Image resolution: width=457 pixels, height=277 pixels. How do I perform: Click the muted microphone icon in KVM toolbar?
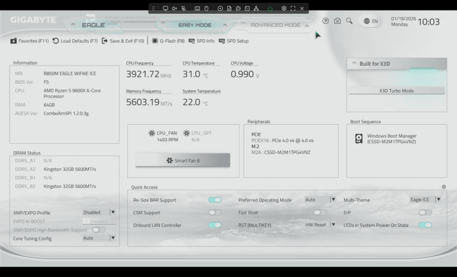click(x=183, y=9)
